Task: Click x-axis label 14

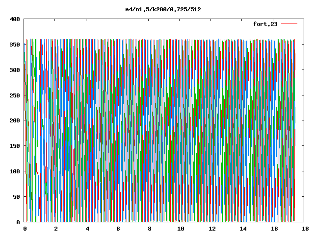Action: tap(243, 229)
